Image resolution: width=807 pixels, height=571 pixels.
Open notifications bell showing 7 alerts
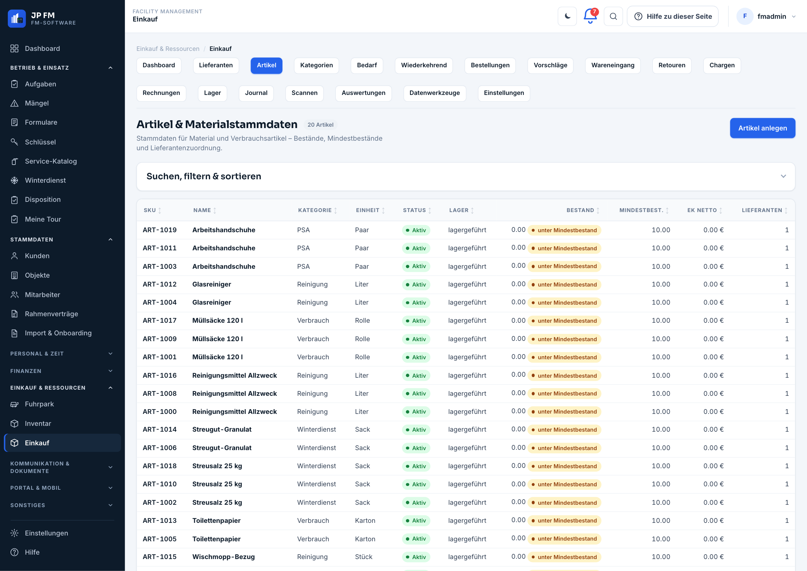click(x=590, y=16)
